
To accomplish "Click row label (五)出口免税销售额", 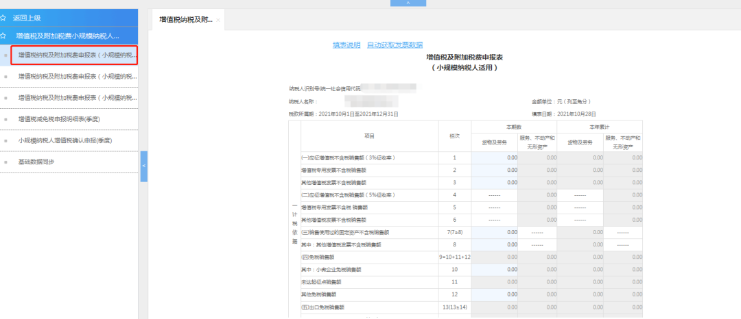I will pos(322,307).
